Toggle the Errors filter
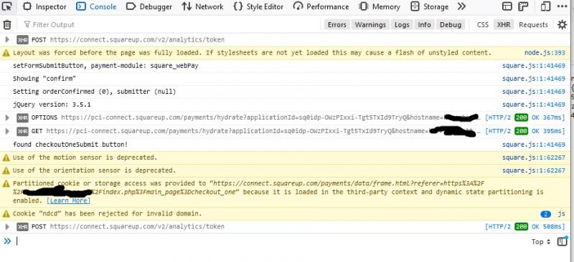 [337, 25]
